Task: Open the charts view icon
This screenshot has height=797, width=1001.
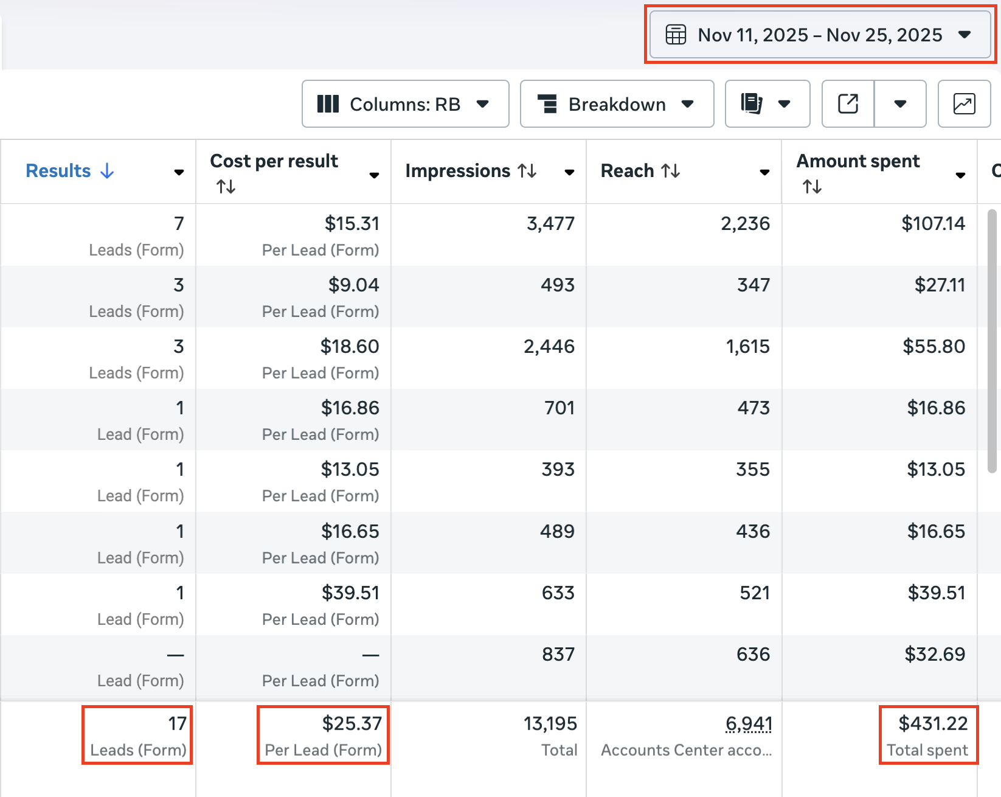Action: (964, 104)
